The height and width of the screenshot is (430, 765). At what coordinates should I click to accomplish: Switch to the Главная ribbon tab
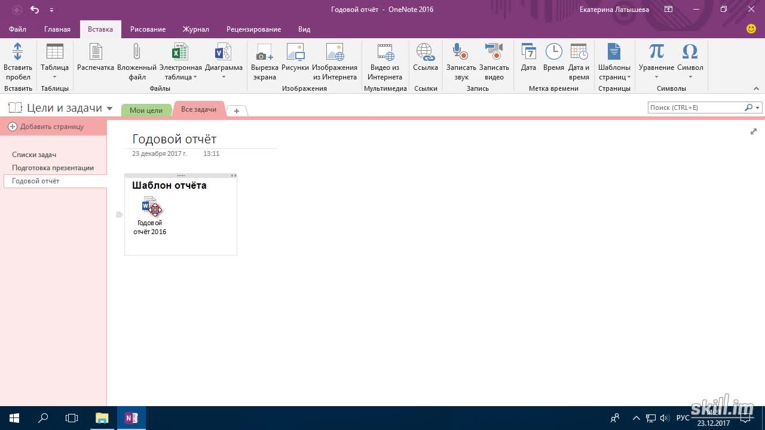click(57, 29)
